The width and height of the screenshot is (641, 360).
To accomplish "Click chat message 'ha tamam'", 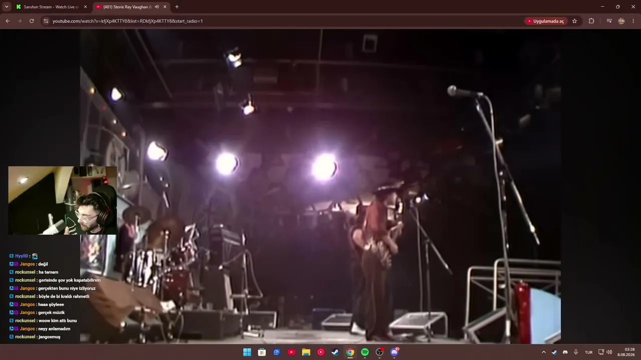I will [x=48, y=272].
